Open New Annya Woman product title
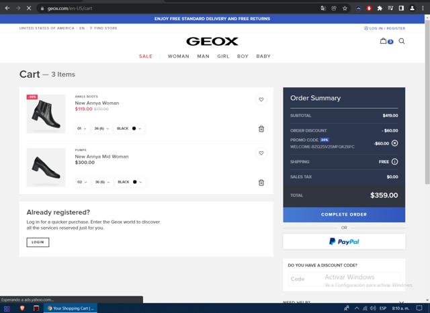 tap(97, 103)
